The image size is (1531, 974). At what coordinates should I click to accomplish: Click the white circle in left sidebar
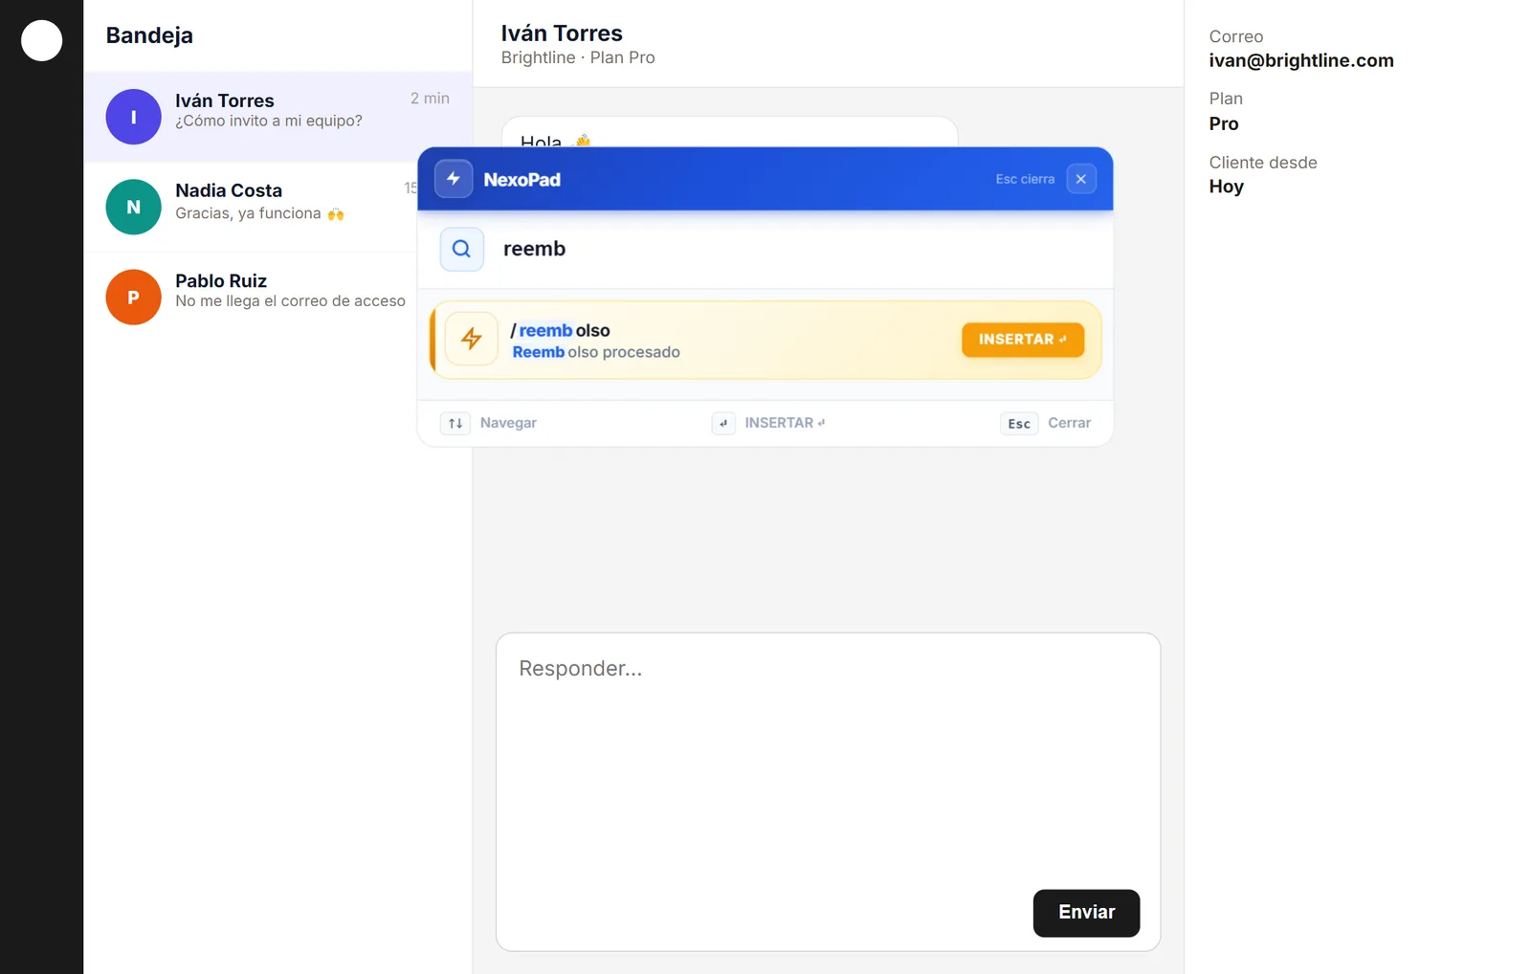(x=41, y=40)
